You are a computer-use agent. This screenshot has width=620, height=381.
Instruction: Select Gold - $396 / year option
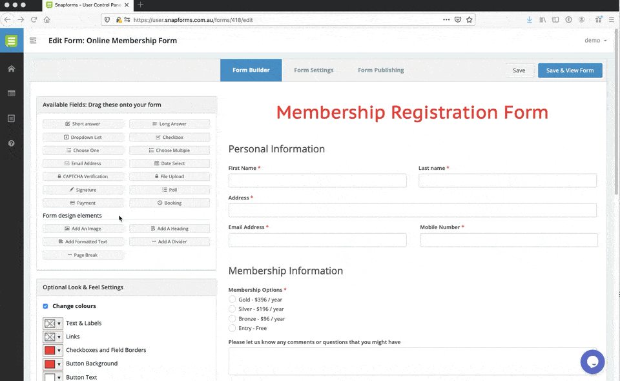(x=232, y=299)
